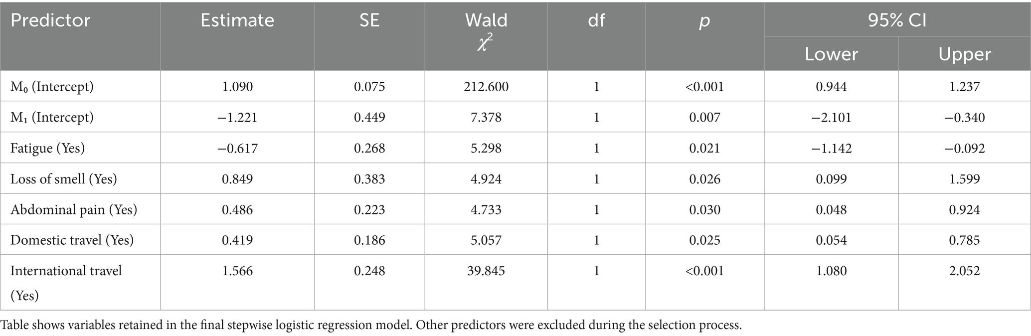Click the Estimate column header

[x=237, y=20]
